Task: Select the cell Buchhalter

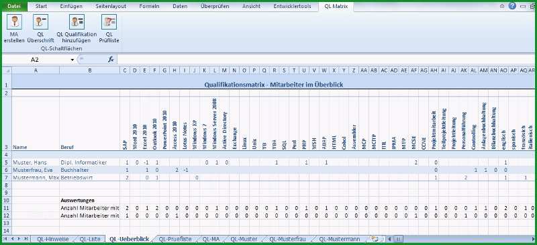Action: [x=89, y=170]
